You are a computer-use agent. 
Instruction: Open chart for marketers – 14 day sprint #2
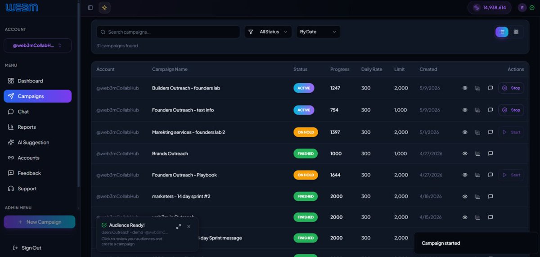477,196
